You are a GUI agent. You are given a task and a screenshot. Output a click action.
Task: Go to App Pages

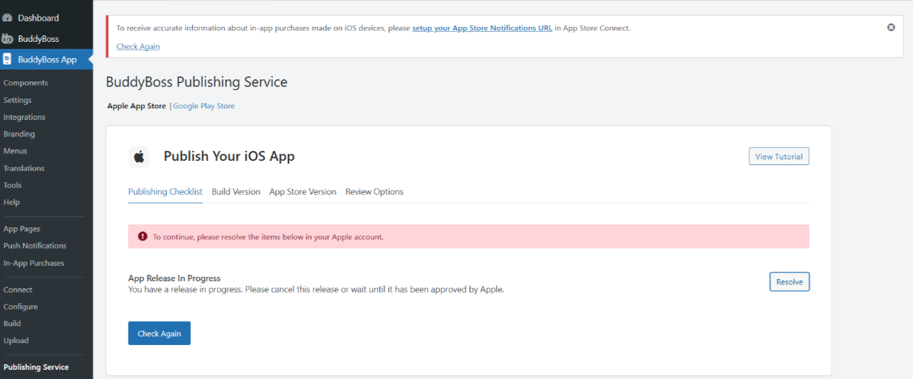22,229
